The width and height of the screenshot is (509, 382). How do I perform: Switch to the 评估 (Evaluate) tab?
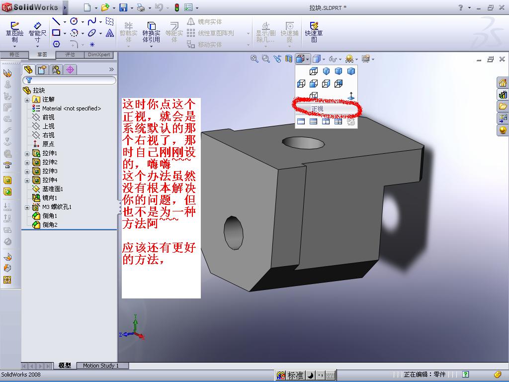click(70, 55)
